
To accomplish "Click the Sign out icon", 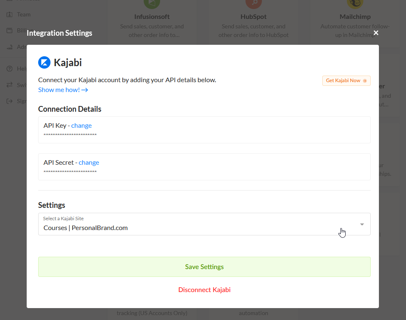I will tap(9, 101).
